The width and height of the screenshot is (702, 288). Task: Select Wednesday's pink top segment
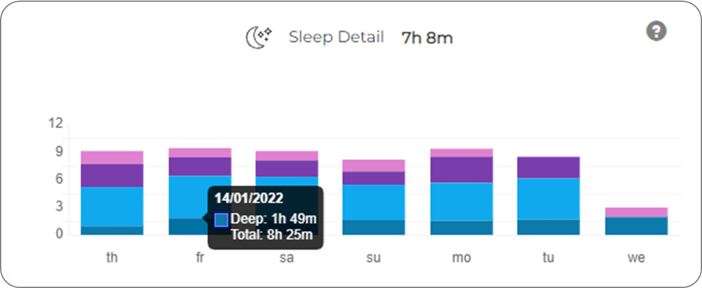tap(636, 212)
